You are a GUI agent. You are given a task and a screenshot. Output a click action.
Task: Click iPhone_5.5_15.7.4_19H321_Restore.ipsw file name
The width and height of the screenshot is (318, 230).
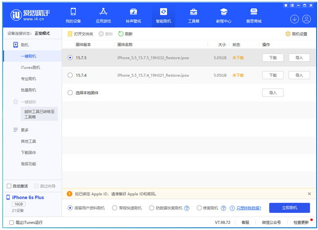pyautogui.click(x=153, y=76)
